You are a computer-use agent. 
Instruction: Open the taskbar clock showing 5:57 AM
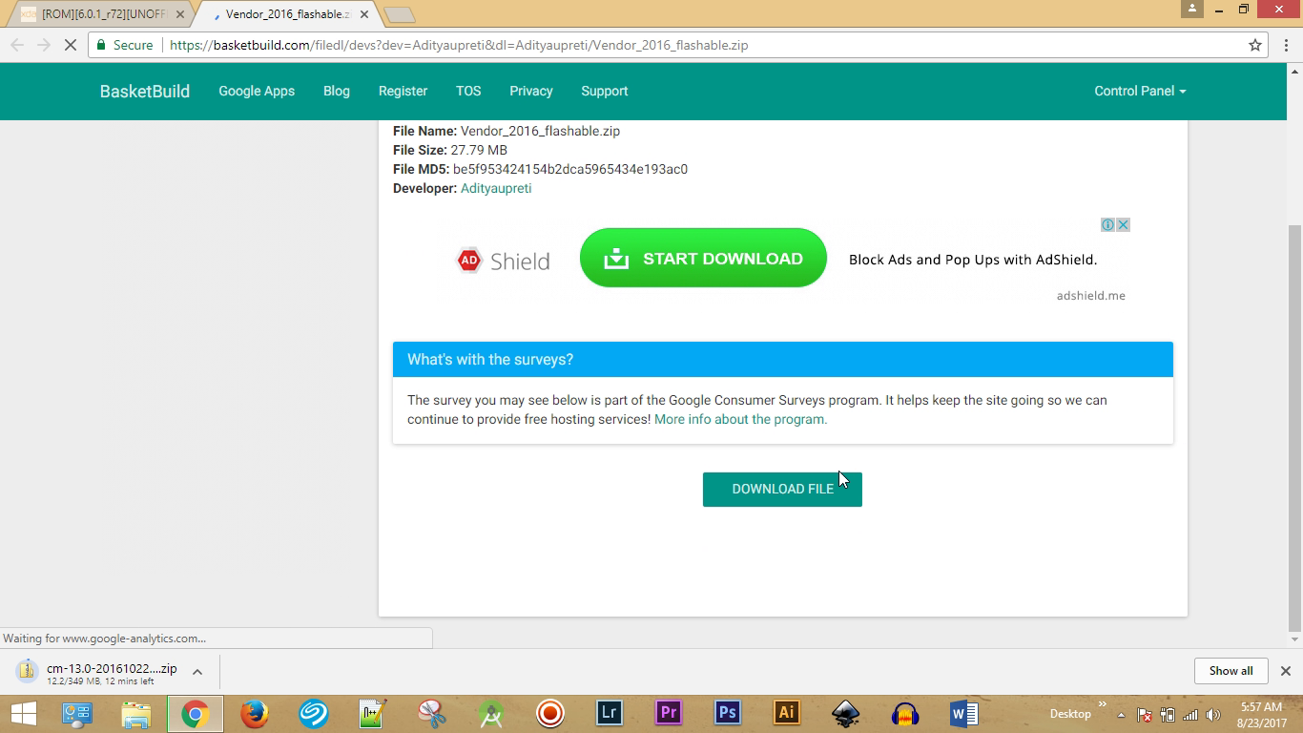tap(1260, 714)
